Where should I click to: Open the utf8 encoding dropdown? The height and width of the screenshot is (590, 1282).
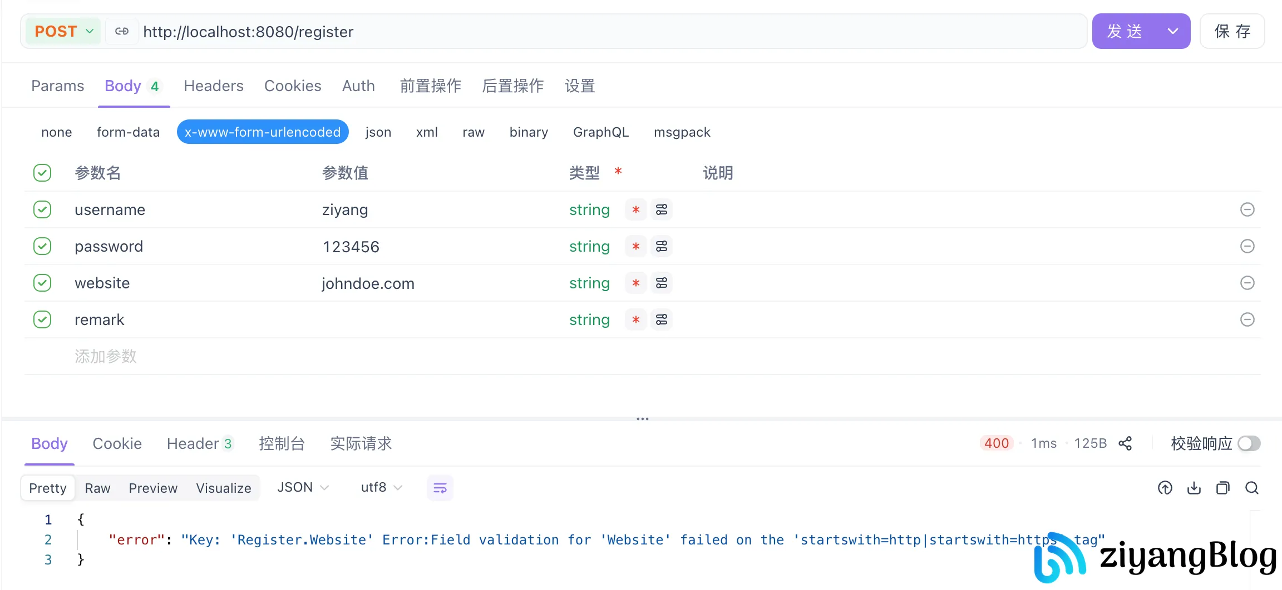click(x=381, y=488)
